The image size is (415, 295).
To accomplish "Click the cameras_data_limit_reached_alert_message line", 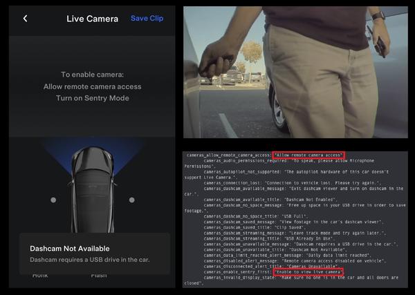I will [x=287, y=255].
